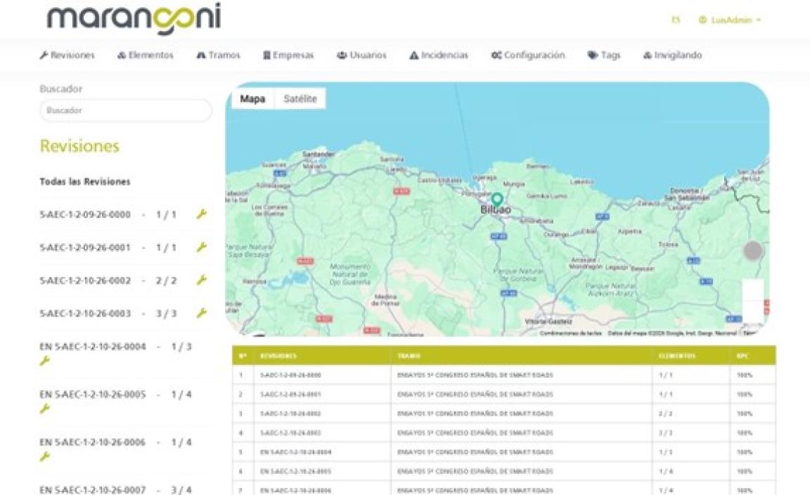Click the wrench icon for 5-AEC-1-2-09-26-0001
Screen dimensions: 810x495
pos(202,247)
